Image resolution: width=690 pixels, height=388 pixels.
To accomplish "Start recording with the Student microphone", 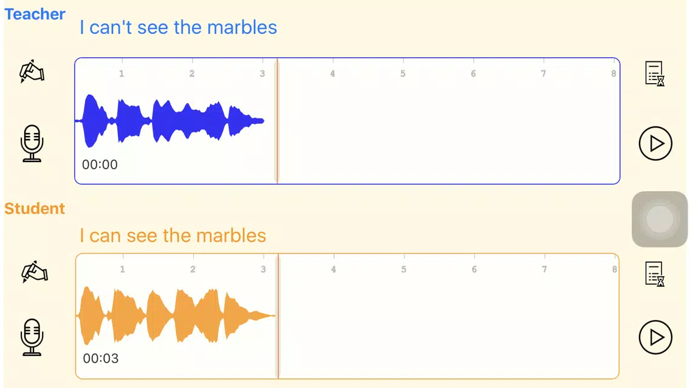I will click(x=32, y=337).
